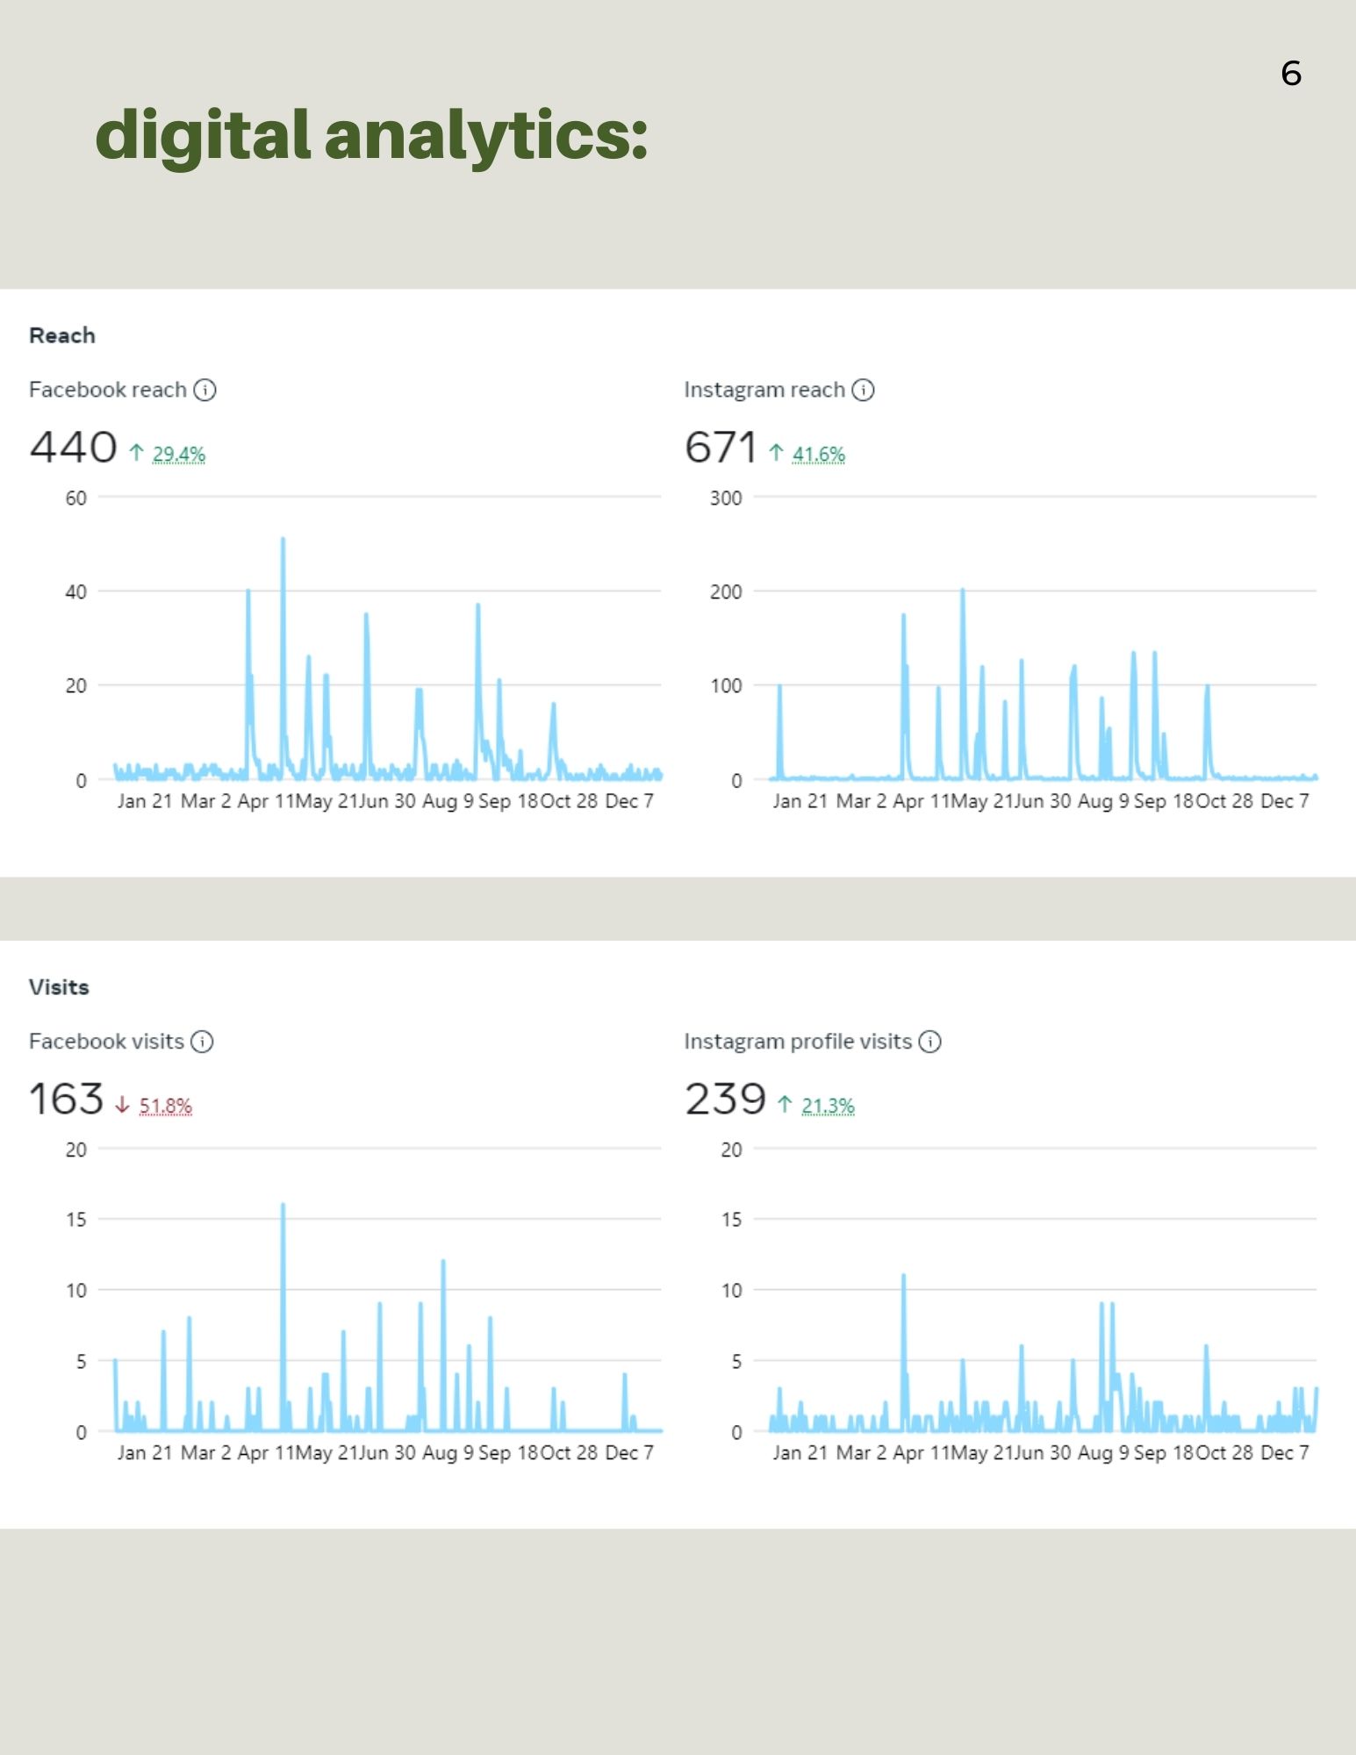The height and width of the screenshot is (1755, 1356).
Task: Select the highest peak in Instagram profile visits chart
Action: (x=903, y=1277)
